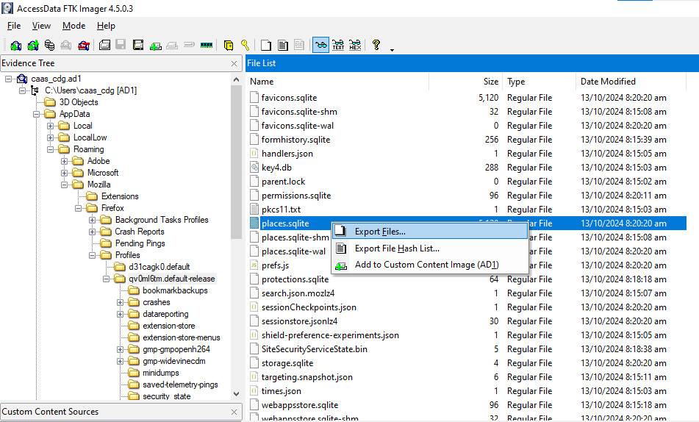
Task: Choose Export File Hash List... context entry
Action: (x=430, y=248)
